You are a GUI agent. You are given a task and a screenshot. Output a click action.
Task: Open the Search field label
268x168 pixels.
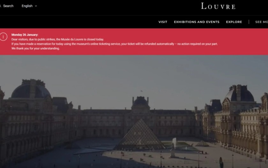8,6
